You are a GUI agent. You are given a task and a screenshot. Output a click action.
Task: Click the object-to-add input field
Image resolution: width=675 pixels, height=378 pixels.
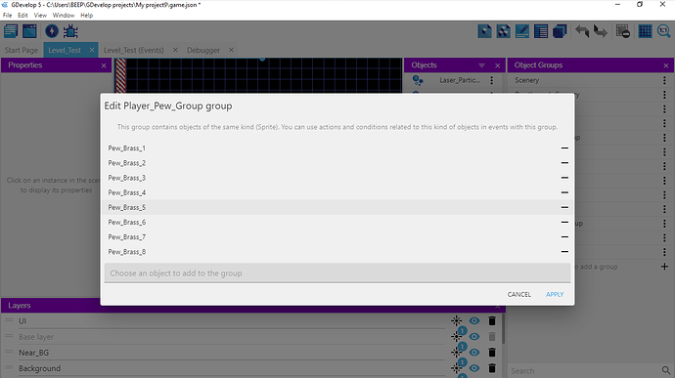pyautogui.click(x=337, y=273)
